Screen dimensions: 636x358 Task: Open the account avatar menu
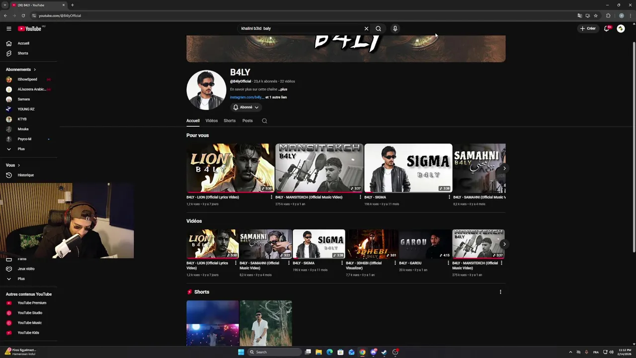tap(621, 29)
